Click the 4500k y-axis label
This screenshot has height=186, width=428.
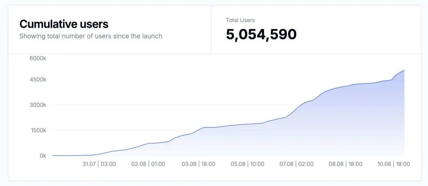[x=38, y=80]
